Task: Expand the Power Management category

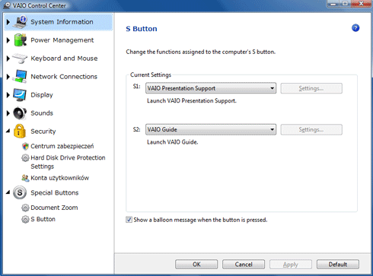Action: [8, 40]
